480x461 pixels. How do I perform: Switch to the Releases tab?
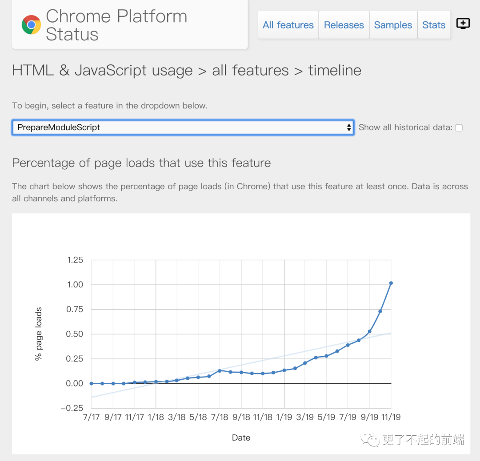344,25
